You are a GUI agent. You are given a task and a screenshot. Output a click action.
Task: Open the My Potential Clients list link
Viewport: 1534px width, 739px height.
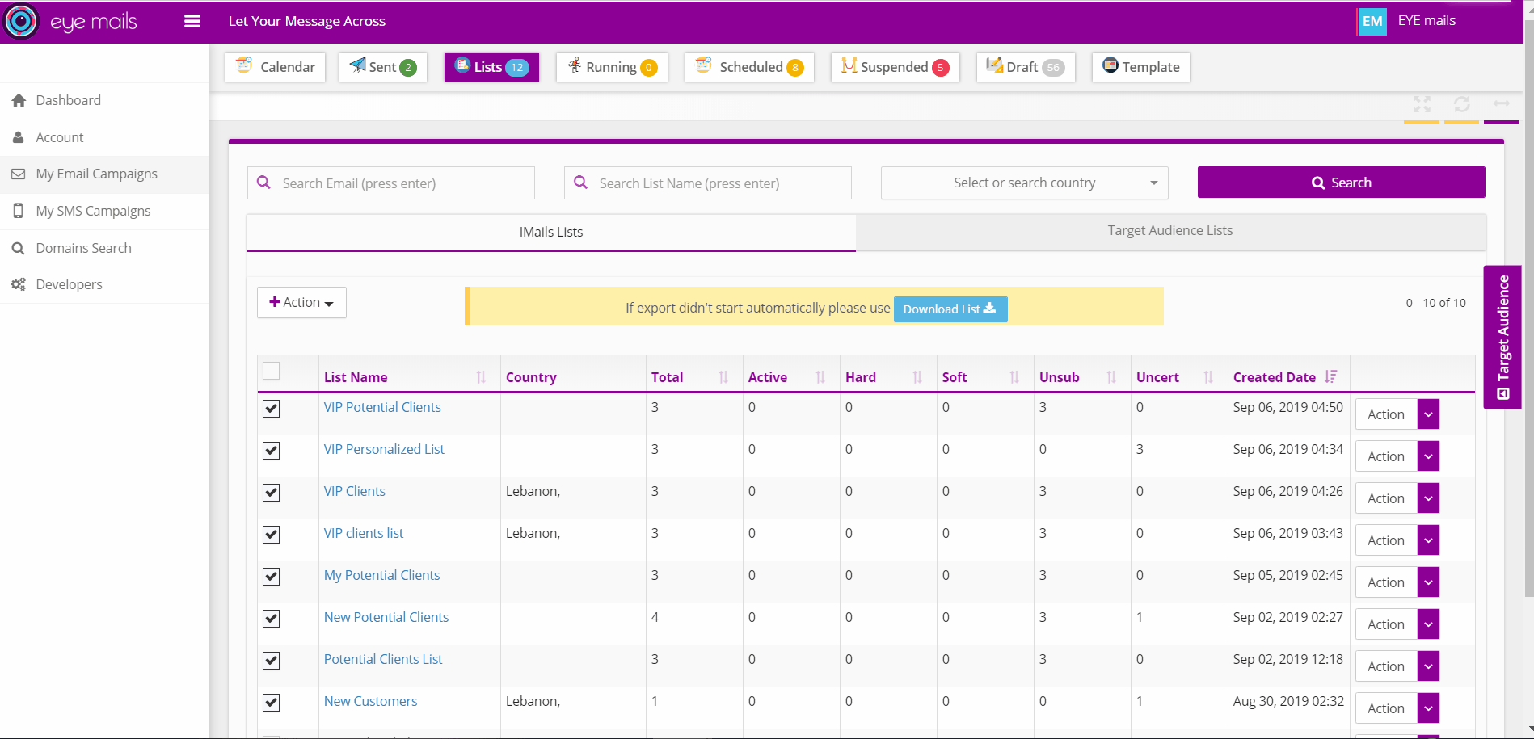(381, 575)
